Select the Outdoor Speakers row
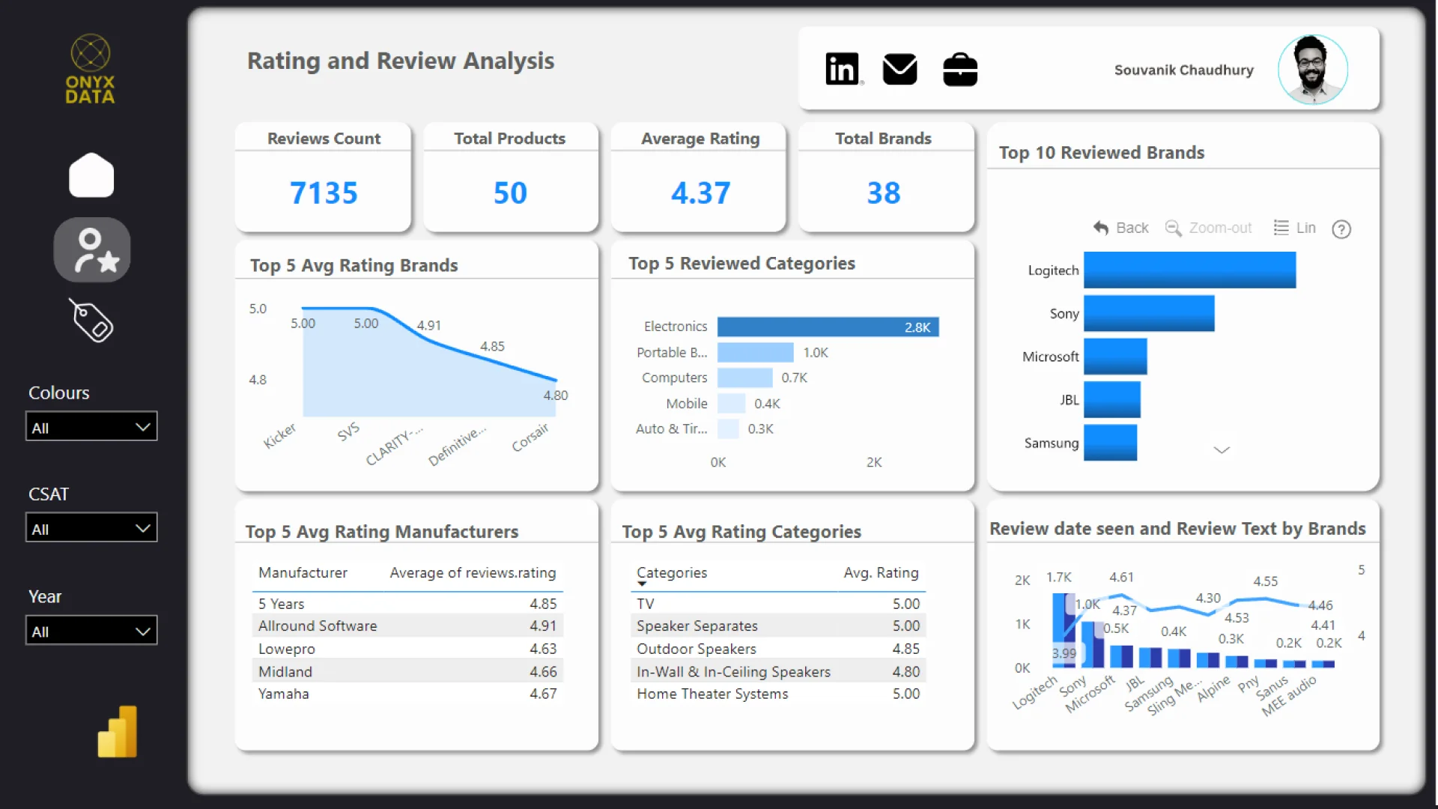 (x=778, y=649)
